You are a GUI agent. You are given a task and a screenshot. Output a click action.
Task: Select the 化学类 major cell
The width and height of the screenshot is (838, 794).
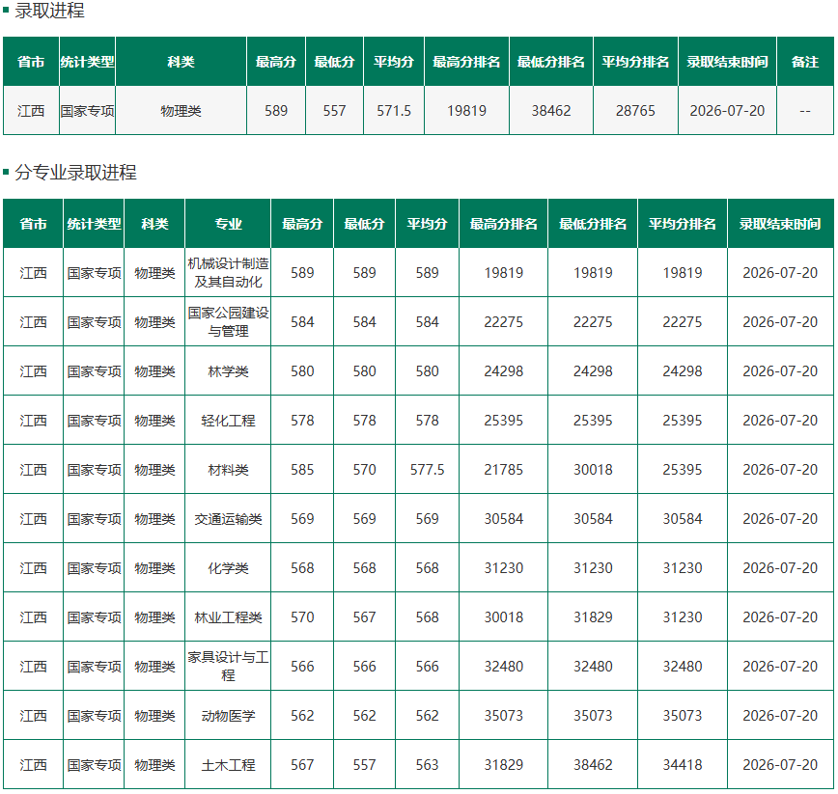(228, 567)
